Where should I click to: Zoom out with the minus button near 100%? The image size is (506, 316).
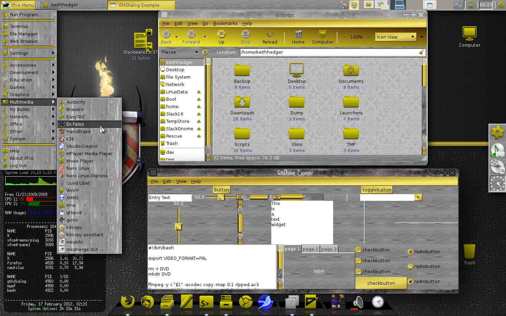[x=344, y=37]
